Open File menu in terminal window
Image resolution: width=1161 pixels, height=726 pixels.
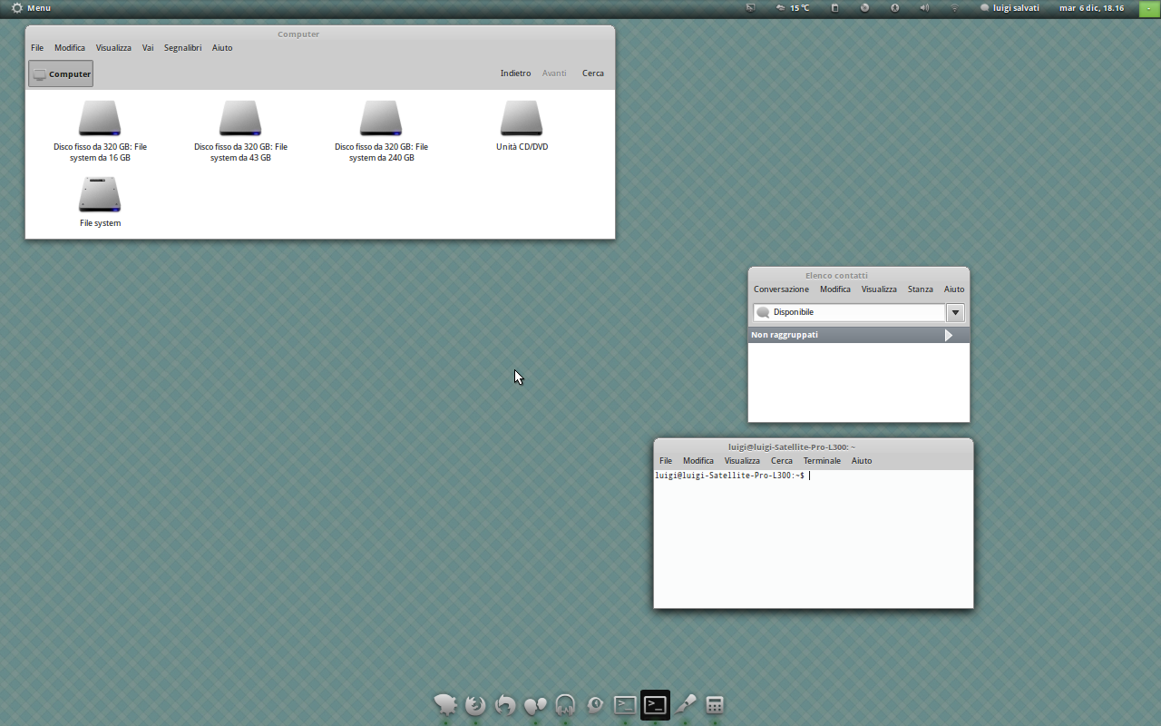[666, 461]
